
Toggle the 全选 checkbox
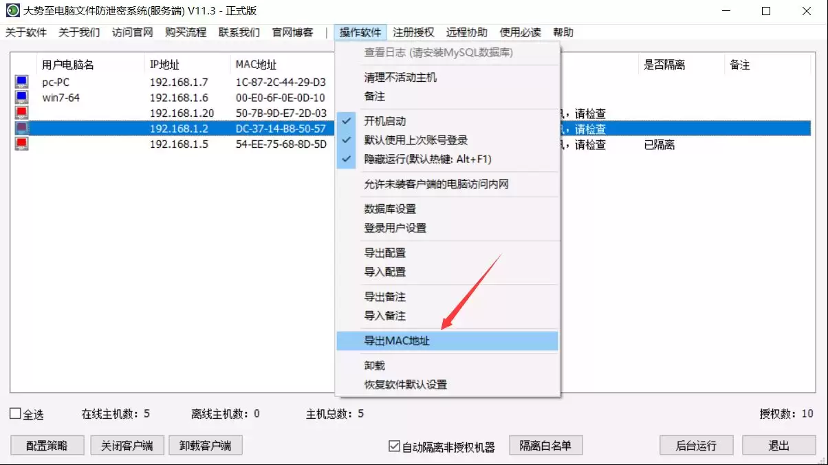[x=15, y=414]
